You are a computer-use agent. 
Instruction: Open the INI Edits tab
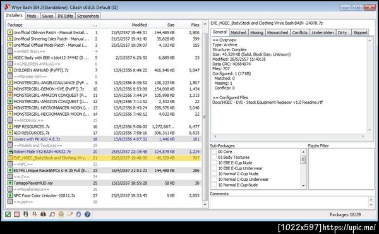tap(65, 16)
